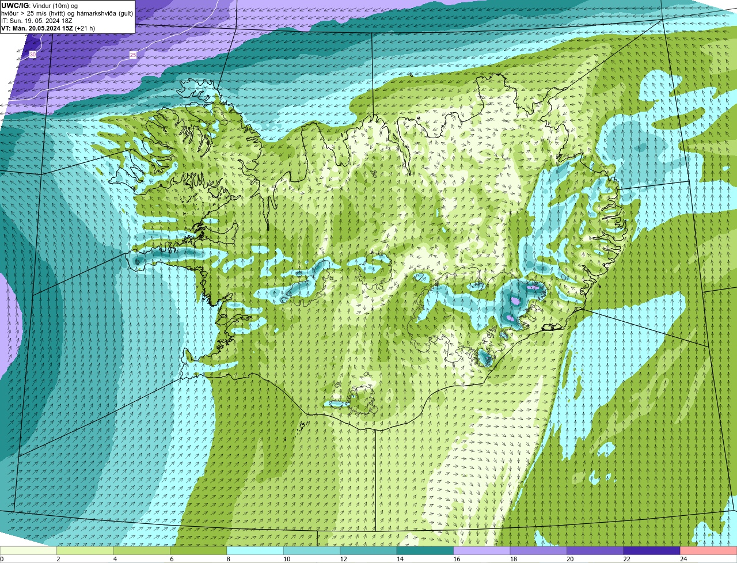Click the 4–6 m/s green legend swatch

click(143, 551)
